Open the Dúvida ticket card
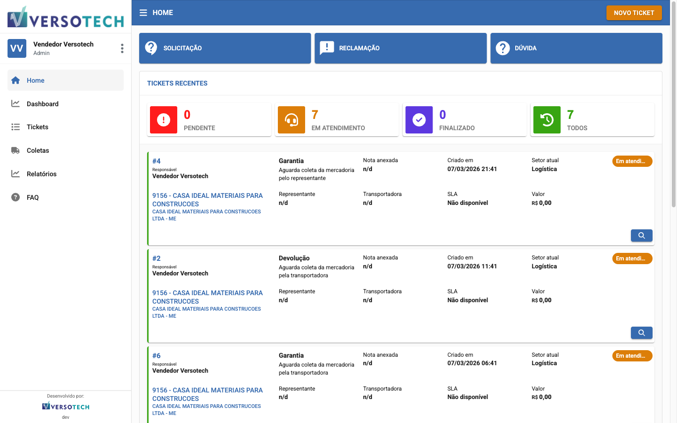Viewport: 677px width, 423px height. [x=576, y=48]
